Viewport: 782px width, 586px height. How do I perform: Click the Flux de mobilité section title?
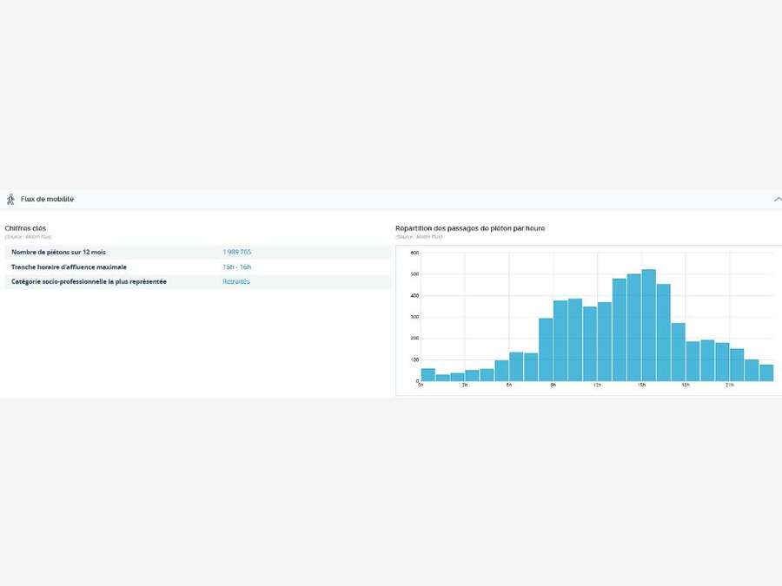click(x=48, y=199)
